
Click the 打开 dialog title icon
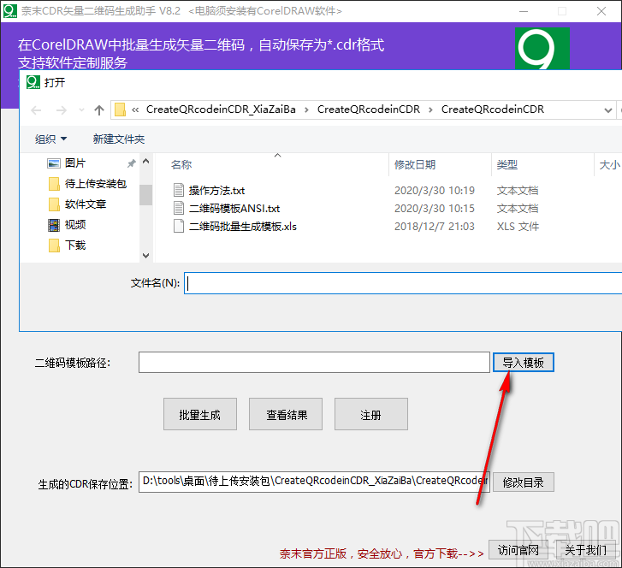coord(33,82)
